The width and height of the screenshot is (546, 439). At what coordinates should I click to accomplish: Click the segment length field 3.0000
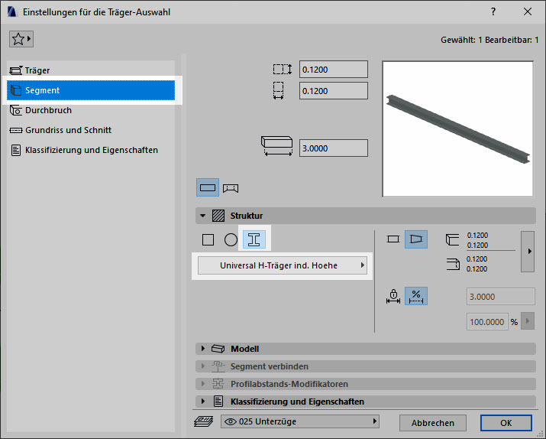[500, 297]
